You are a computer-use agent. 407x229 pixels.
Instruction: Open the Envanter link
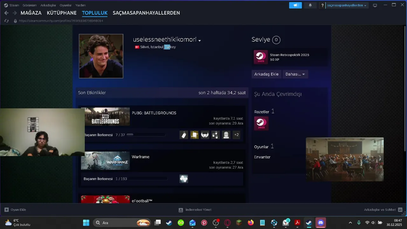tap(262, 157)
